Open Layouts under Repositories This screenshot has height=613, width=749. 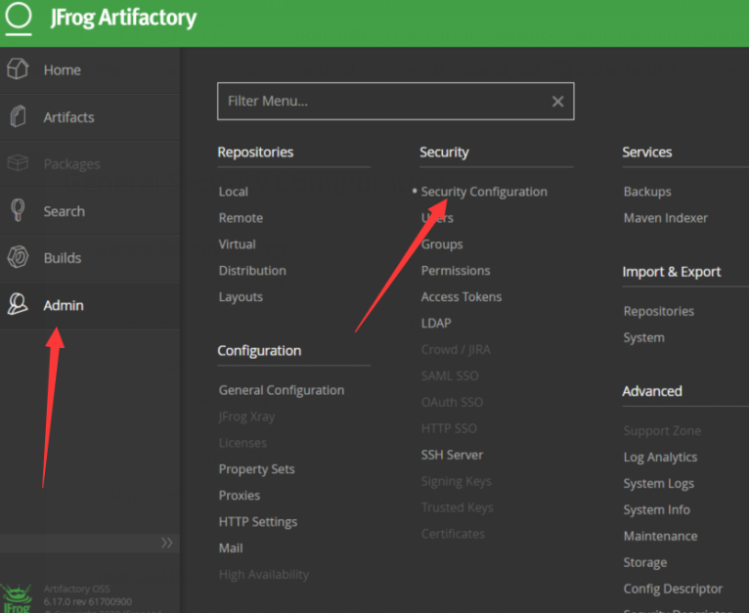[241, 297]
